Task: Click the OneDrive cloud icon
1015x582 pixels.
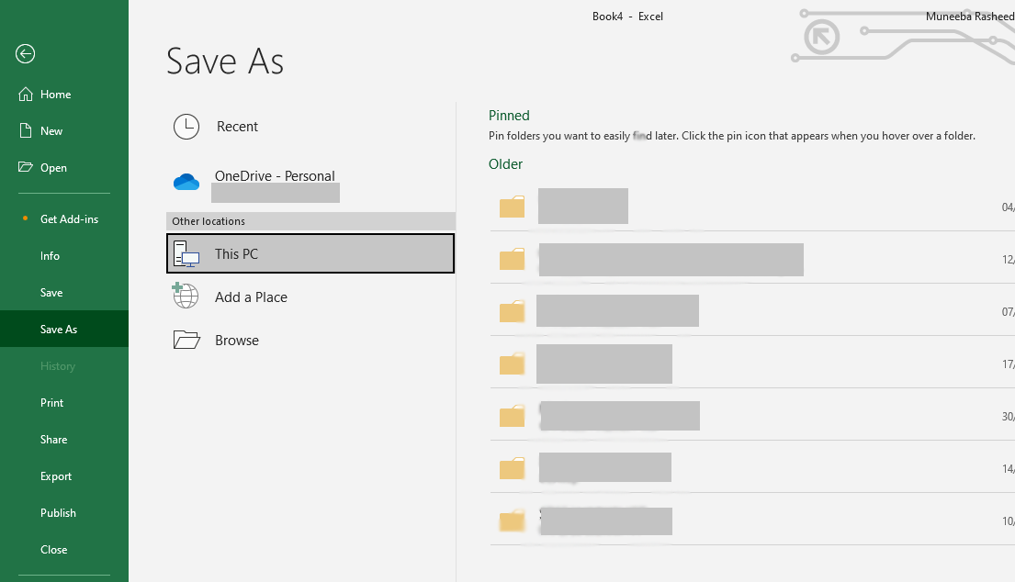Action: point(186,183)
